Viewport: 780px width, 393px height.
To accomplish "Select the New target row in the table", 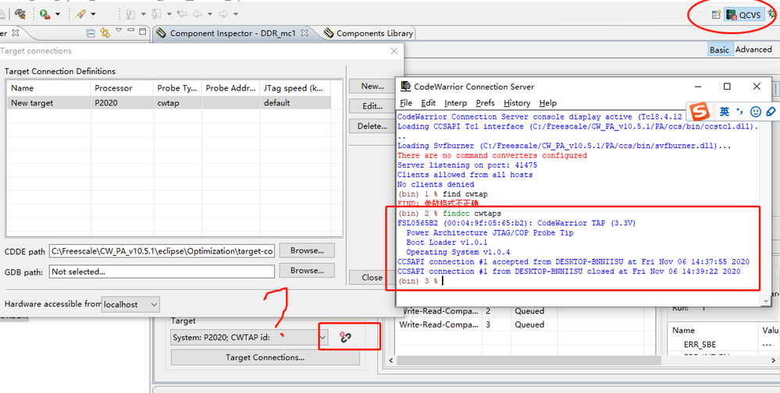I will tap(169, 103).
